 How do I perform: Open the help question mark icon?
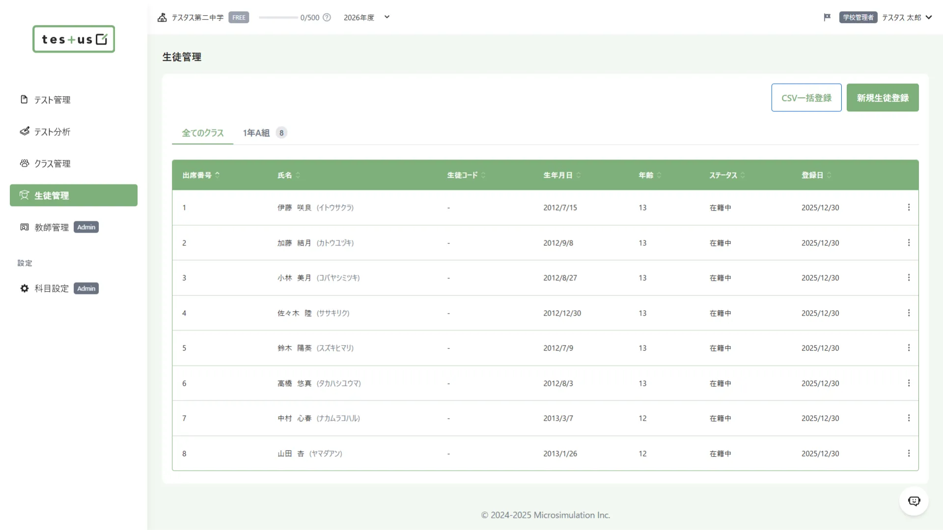(x=327, y=18)
